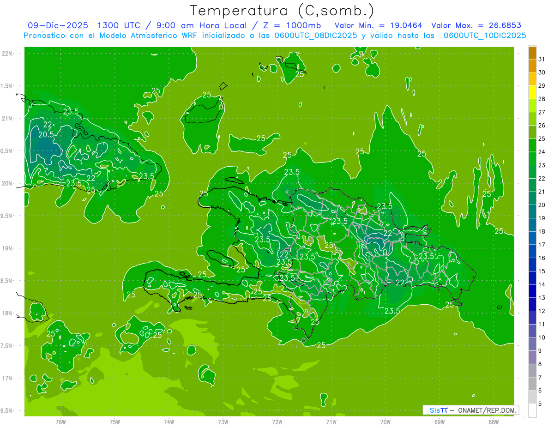Click the orange legend swatch between 30 and 31
Image resolution: width=554 pixels, height=428 pixels.
point(532,66)
